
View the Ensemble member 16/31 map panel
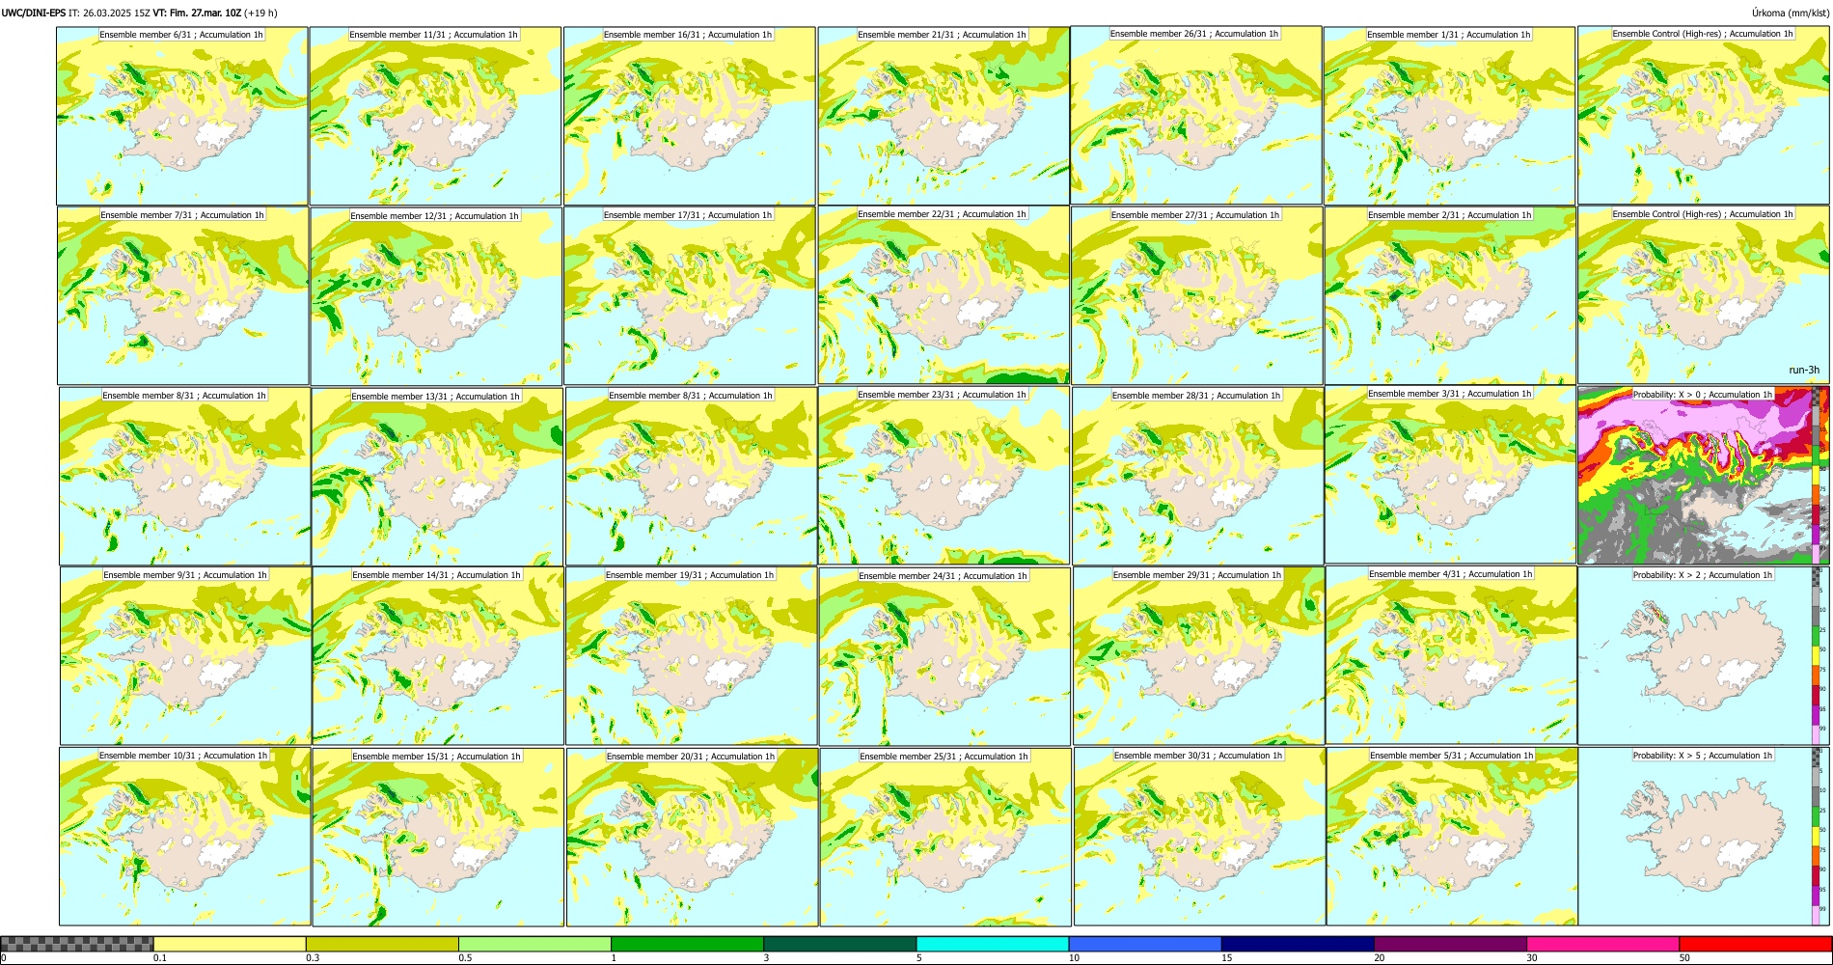690,116
